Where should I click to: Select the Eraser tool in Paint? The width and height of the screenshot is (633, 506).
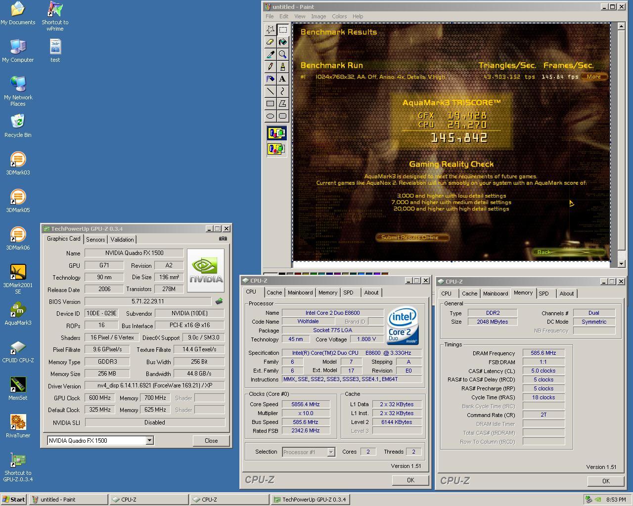click(x=270, y=42)
